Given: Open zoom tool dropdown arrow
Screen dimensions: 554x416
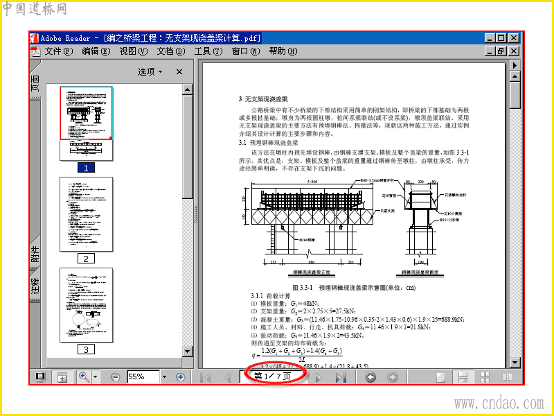Looking at the screenshot, I should pyautogui.click(x=95, y=377).
